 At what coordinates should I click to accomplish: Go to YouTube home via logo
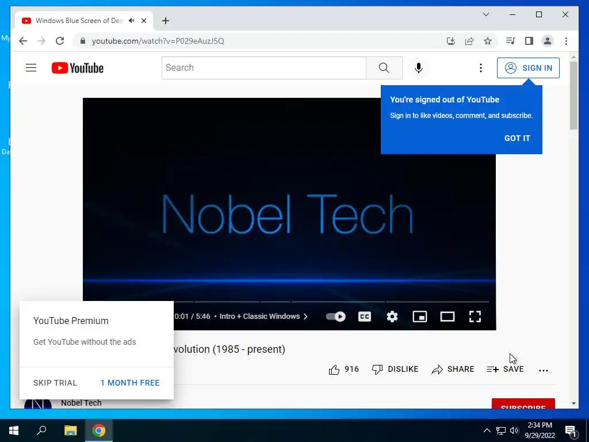coord(78,68)
